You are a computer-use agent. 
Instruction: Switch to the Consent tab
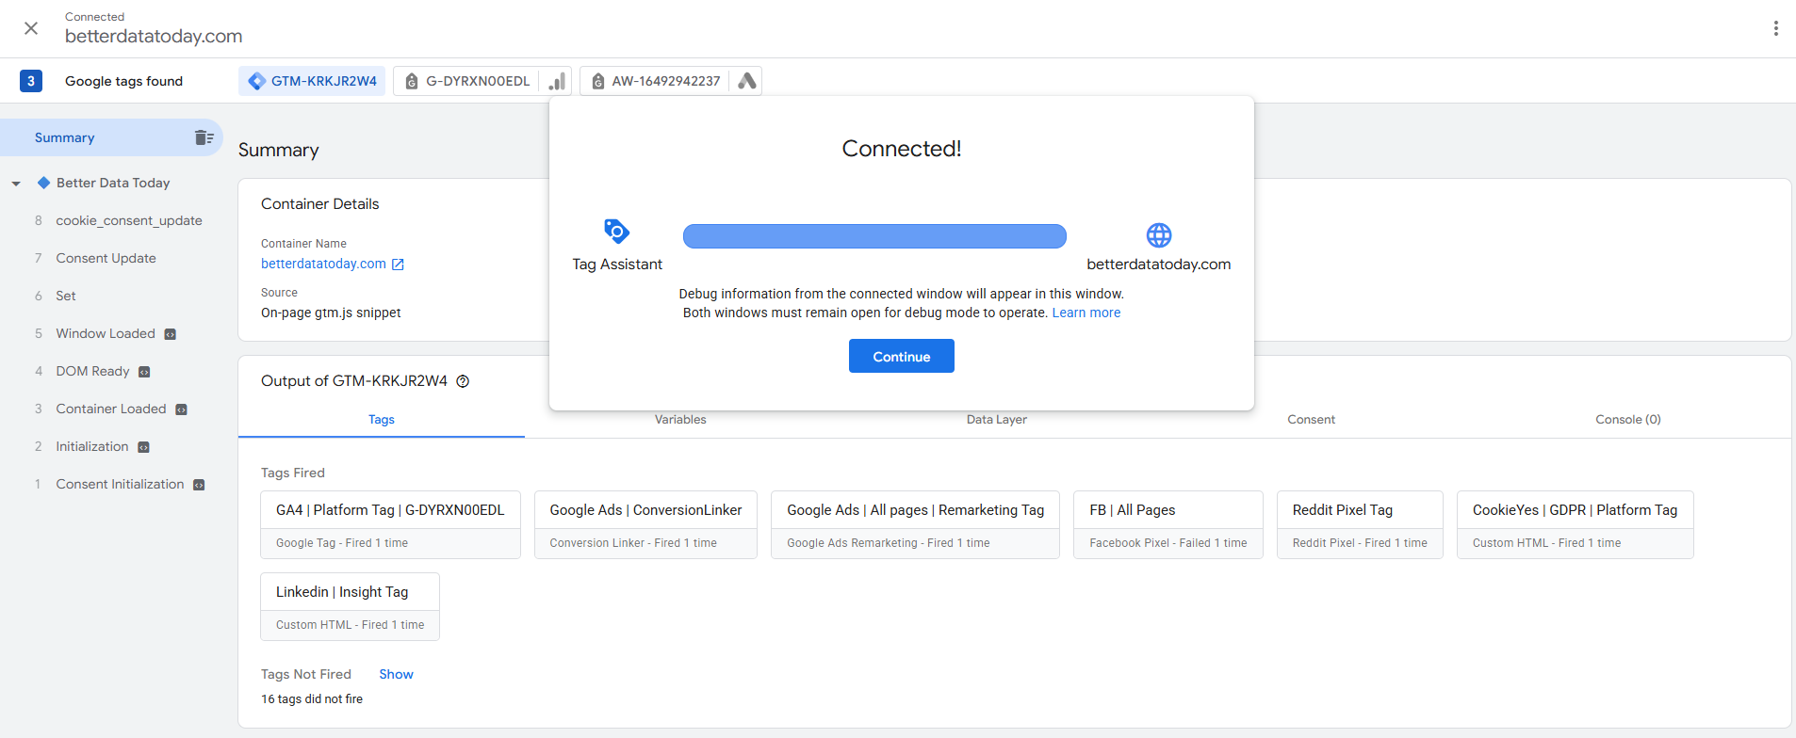[x=1311, y=420]
